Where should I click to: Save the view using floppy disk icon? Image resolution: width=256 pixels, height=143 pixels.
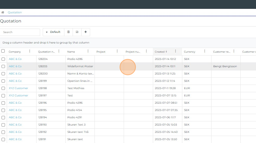pos(77,32)
